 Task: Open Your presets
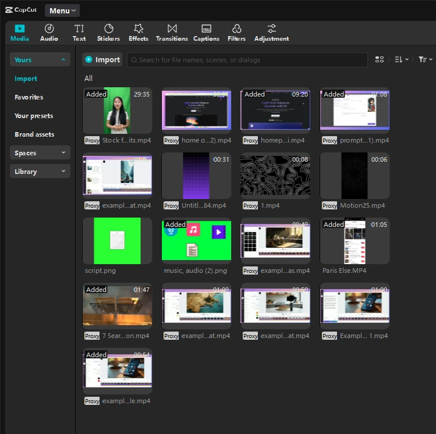click(34, 116)
